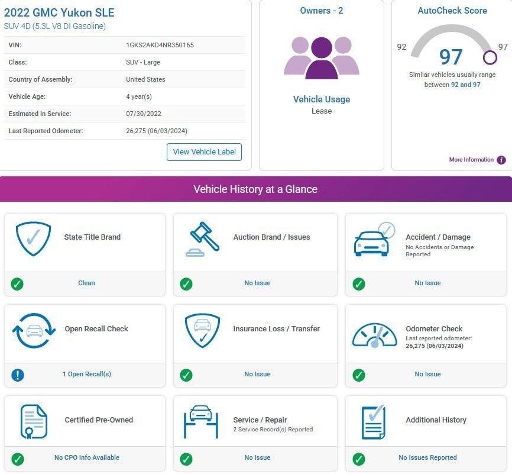
Task: Click the Additional History clipboard icon
Action: tap(374, 423)
